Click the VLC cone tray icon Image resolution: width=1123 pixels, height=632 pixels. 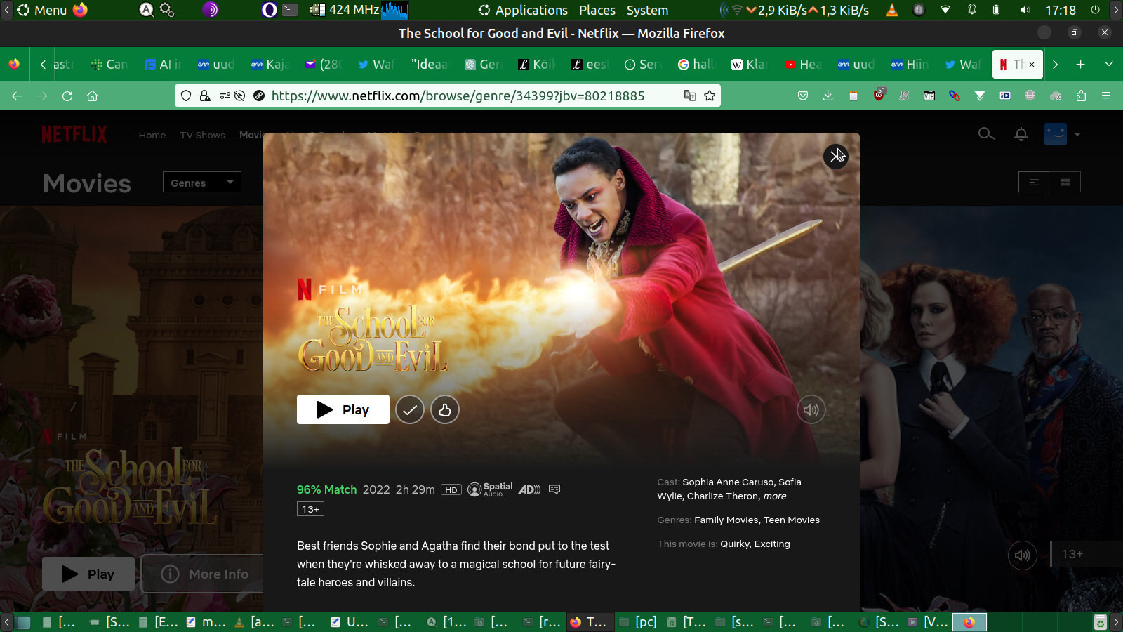point(892,10)
